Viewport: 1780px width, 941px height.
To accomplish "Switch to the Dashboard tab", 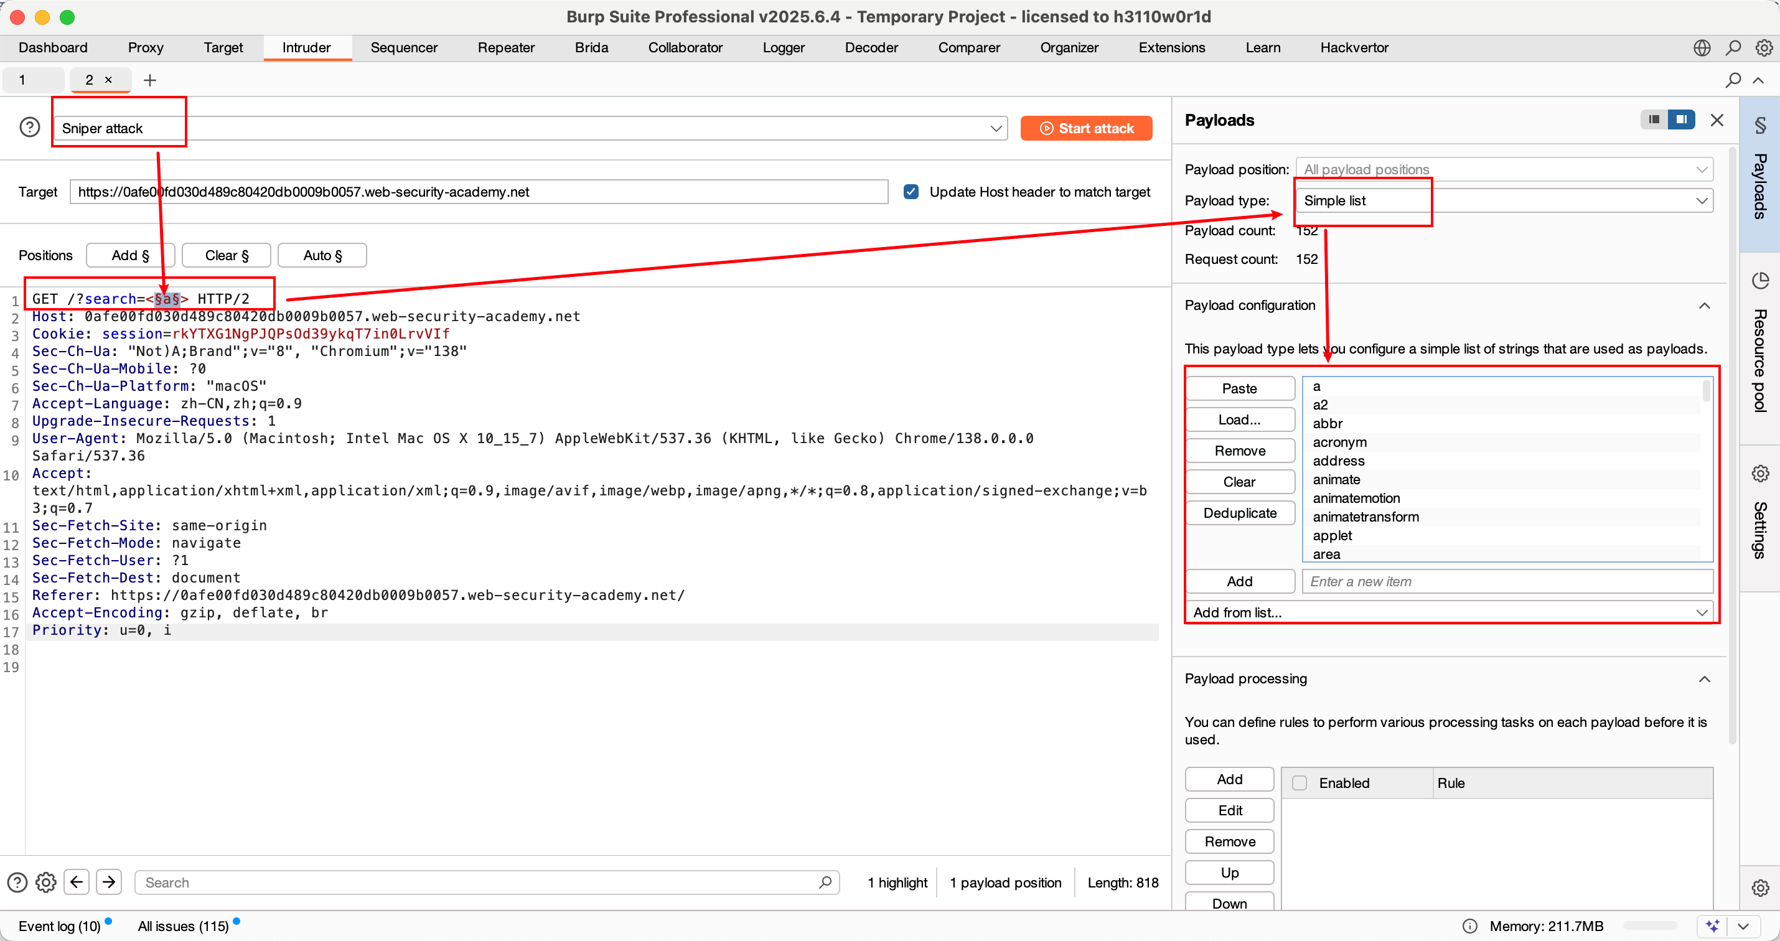I will [x=53, y=48].
